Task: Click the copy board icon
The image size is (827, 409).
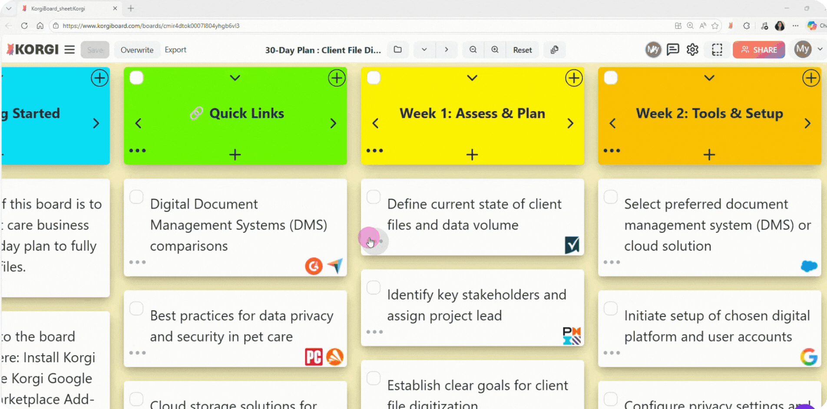Action: click(554, 49)
